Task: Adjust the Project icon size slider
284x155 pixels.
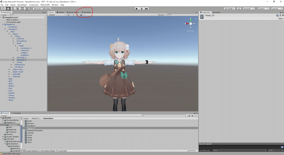Action: pos(192,151)
